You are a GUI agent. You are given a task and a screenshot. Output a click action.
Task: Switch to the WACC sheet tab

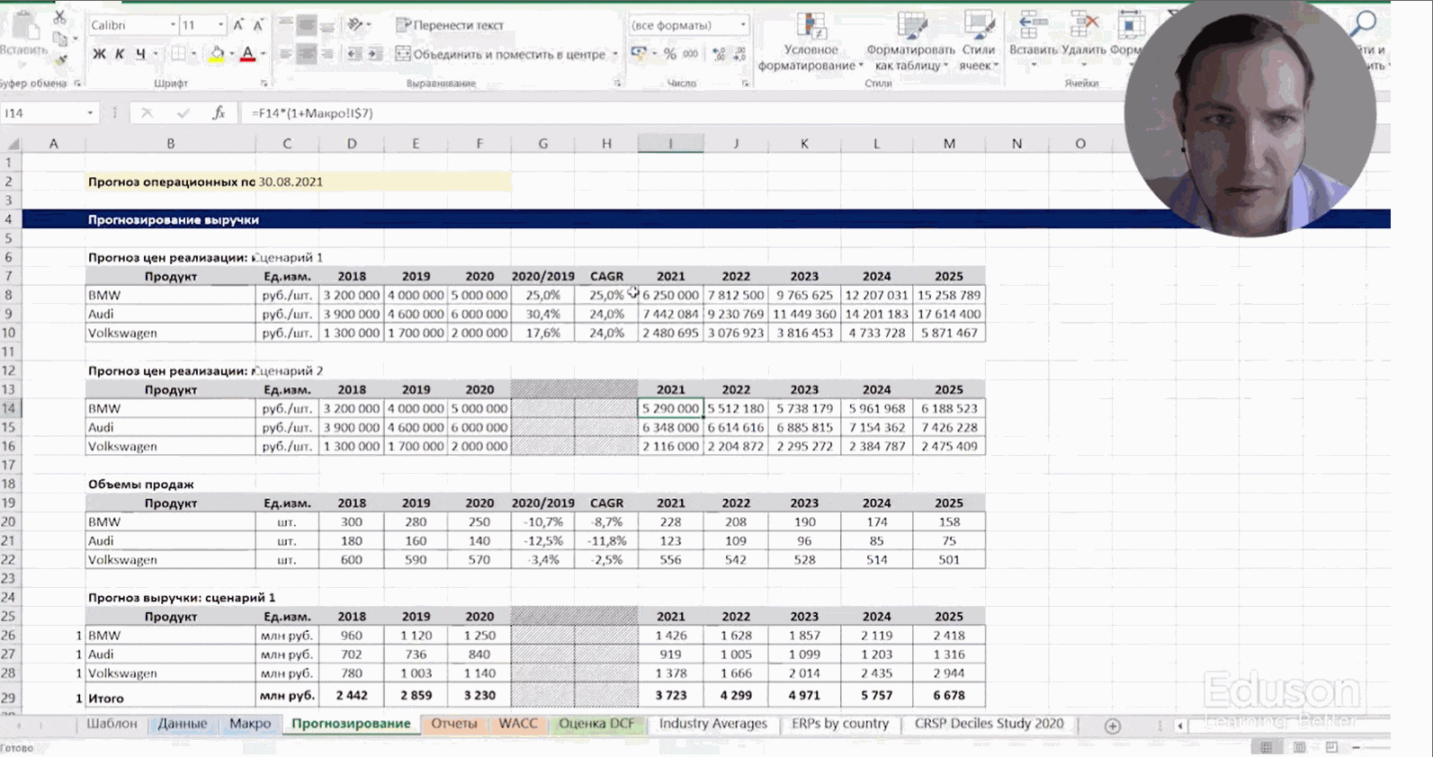point(518,724)
